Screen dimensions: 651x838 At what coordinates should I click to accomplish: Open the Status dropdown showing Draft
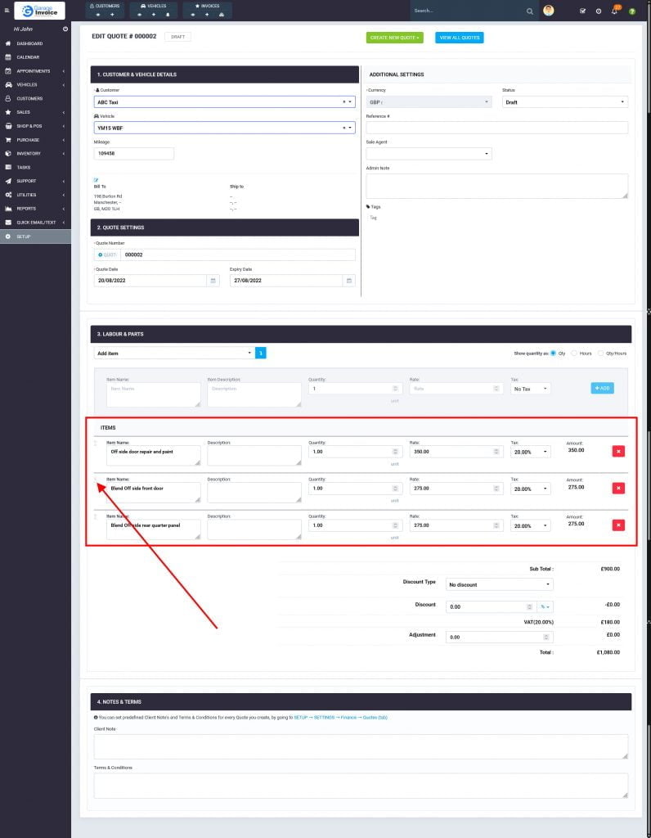(x=564, y=102)
